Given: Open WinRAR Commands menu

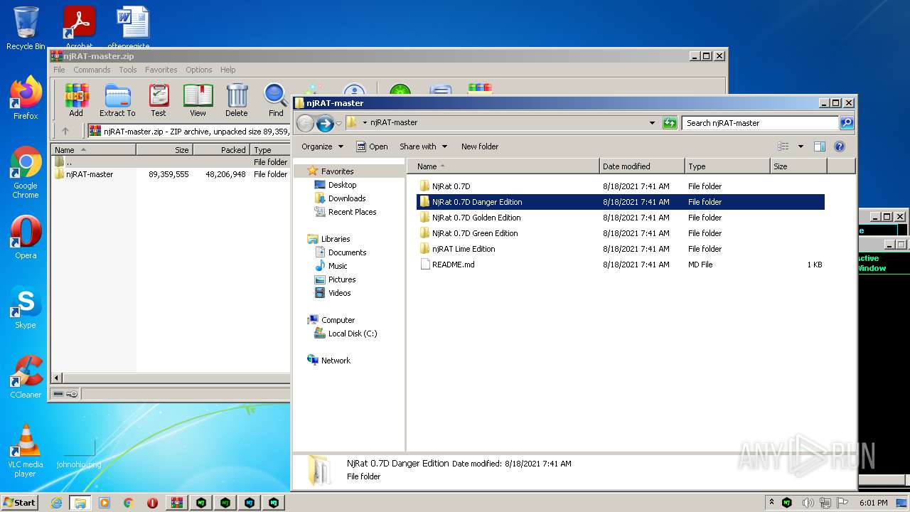Looking at the screenshot, I should [92, 70].
